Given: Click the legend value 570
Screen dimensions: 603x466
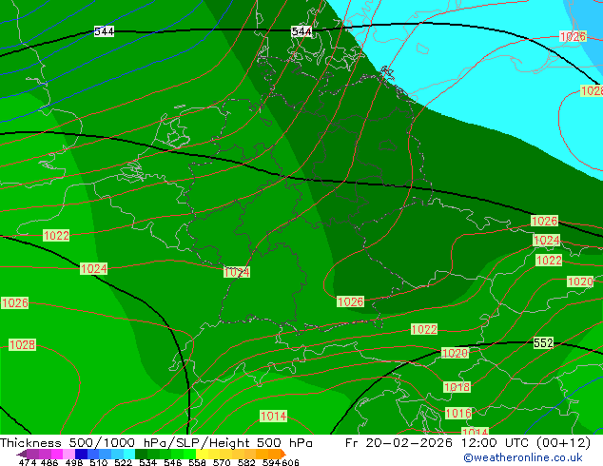Looking at the screenshot, I should click(x=222, y=462).
